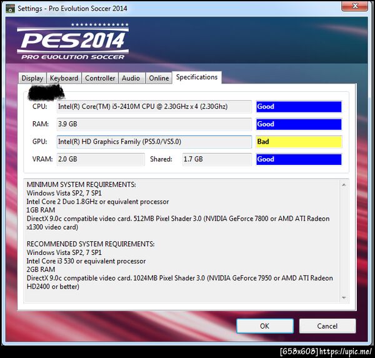Viewport: 375px width, 358px height.
Task: Click 'MINIMUM SYSTEM REQUIREMENTS:' heading text
Action: click(x=81, y=184)
